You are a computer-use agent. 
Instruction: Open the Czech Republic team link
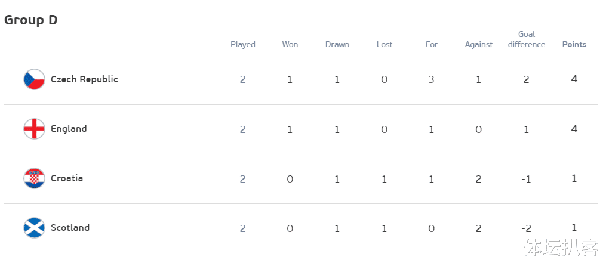pyautogui.click(x=84, y=79)
